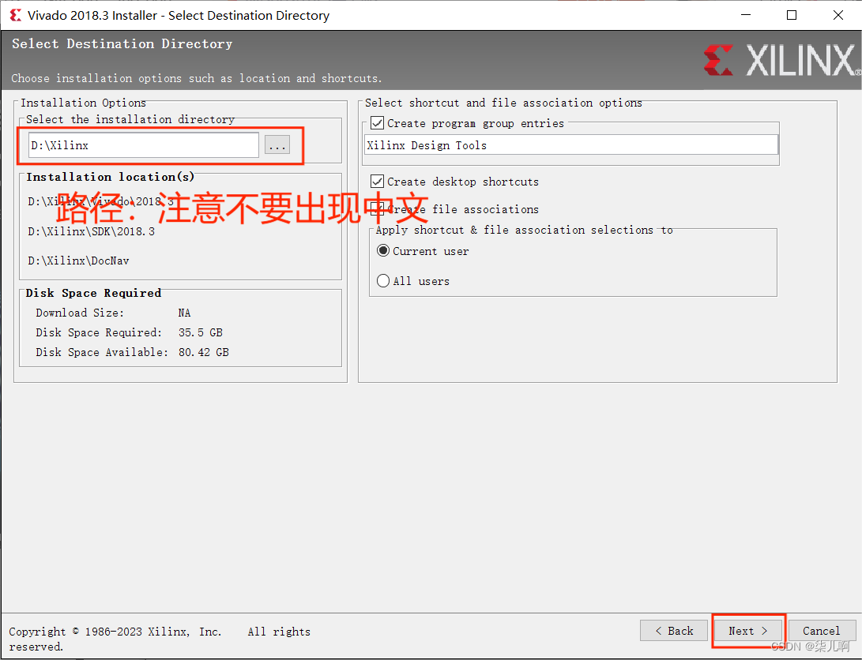Click the Disk Space Required value 35.5 GB
Image resolution: width=862 pixels, height=660 pixels.
[201, 332]
